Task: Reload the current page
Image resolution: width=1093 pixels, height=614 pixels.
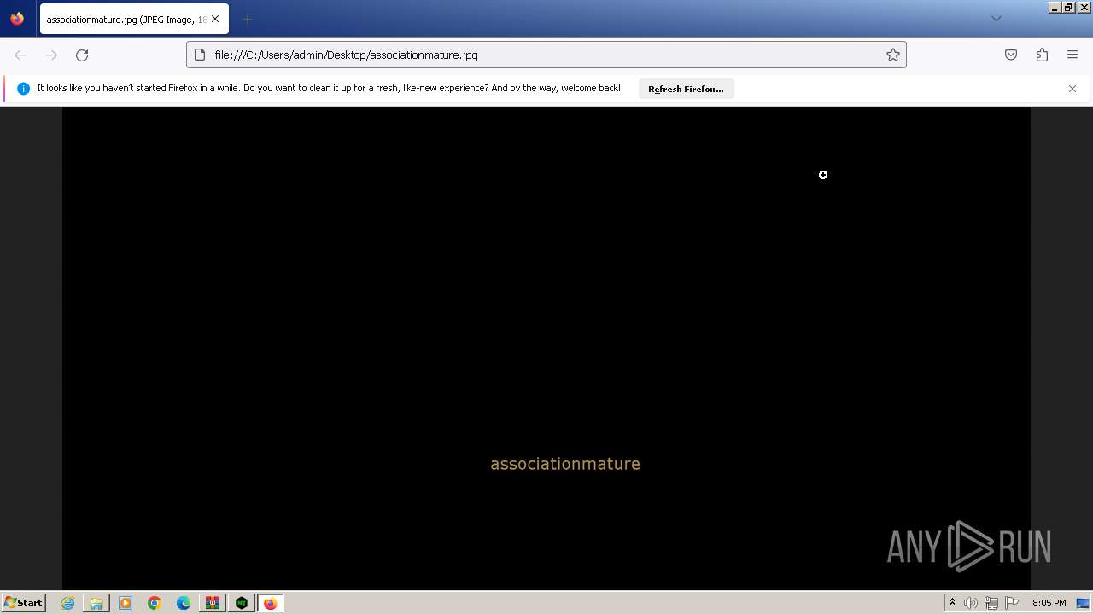Action: coord(82,55)
